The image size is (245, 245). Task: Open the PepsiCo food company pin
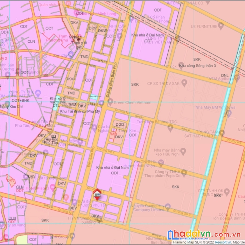pos(184,173)
